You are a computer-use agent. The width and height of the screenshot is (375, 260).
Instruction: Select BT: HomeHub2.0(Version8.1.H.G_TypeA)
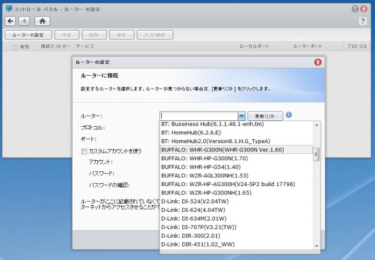pyautogui.click(x=236, y=141)
